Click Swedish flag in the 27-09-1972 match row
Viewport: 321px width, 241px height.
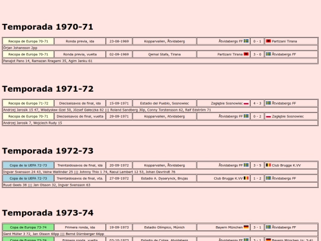[268, 178]
